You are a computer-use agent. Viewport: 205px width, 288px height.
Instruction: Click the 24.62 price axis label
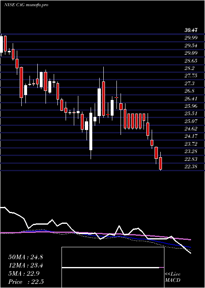[191, 128]
